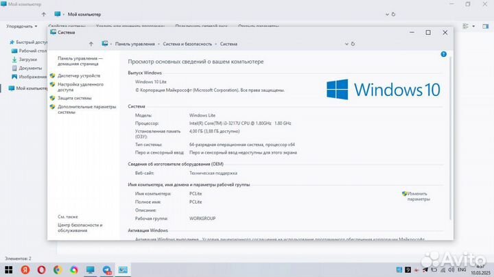Screen dimensions: 494x277
Task: Open Центр безопасности и обслуживания link
Action: click(80, 228)
